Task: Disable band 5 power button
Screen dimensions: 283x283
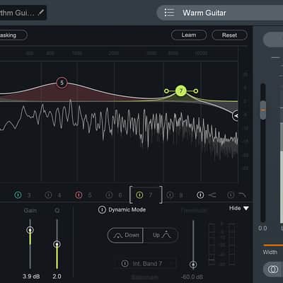Action: (79, 195)
